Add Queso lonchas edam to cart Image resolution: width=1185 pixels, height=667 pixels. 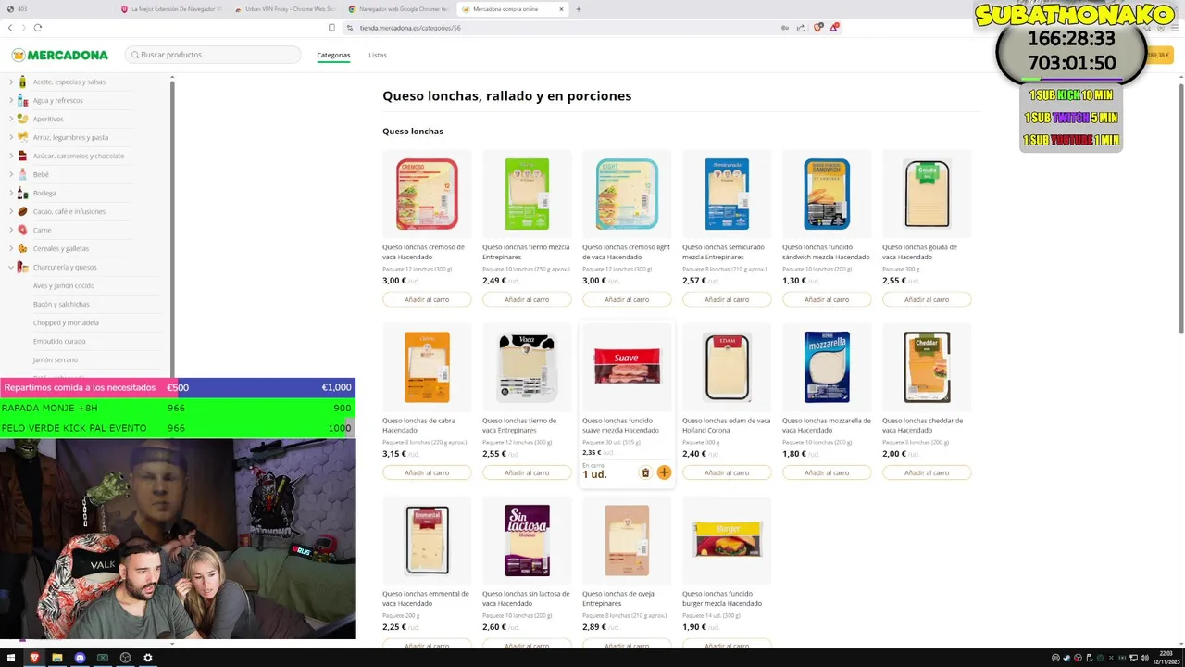click(x=727, y=472)
